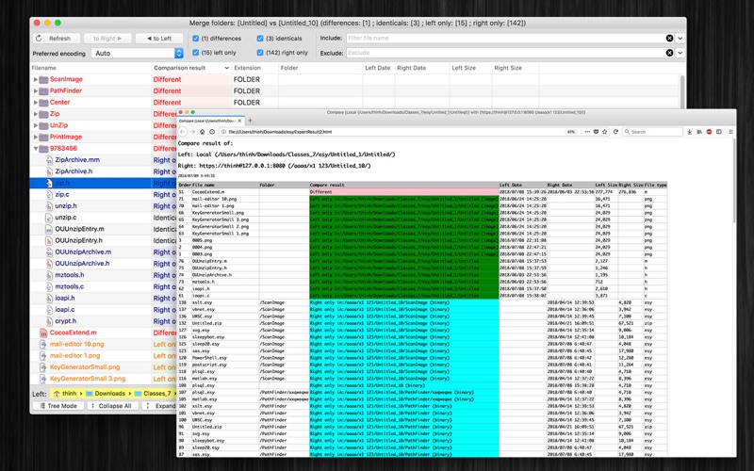Image resolution: width=754 pixels, height=471 pixels.
Task: Click the thinh segment in the Left path
Action: [x=65, y=393]
